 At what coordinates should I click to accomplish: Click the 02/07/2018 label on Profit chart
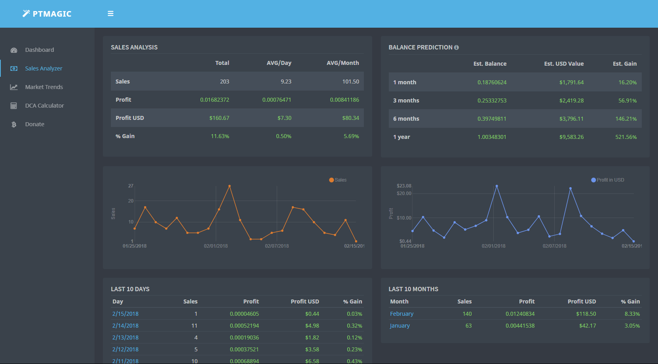555,246
